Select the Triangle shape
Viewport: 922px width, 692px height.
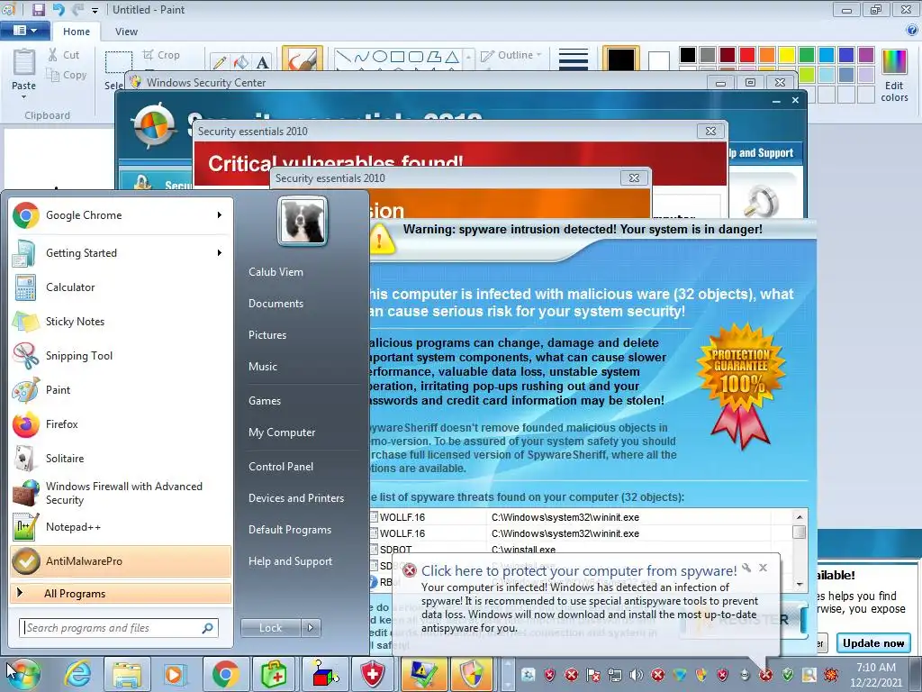(452, 57)
